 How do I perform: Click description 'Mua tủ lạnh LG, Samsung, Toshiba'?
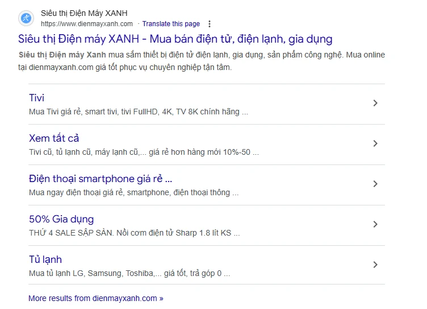click(x=129, y=274)
